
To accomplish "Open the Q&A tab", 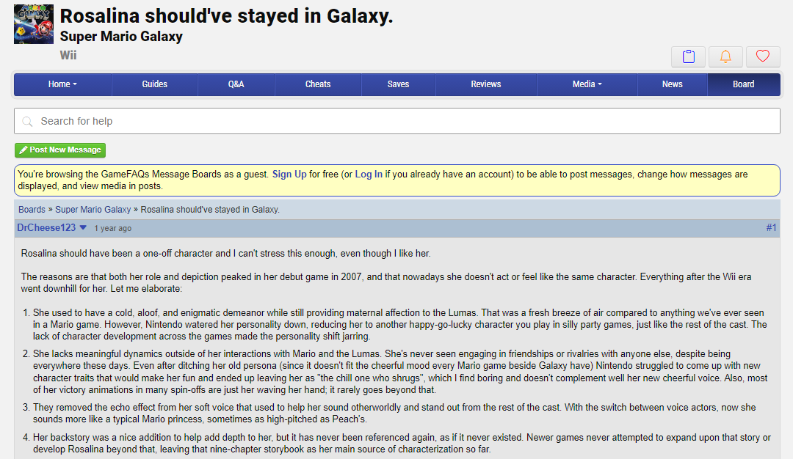I will tap(236, 84).
